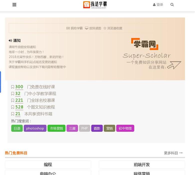Select the gray PHP search tag
Screen dimensions: 195x175
pyautogui.click(x=84, y=128)
